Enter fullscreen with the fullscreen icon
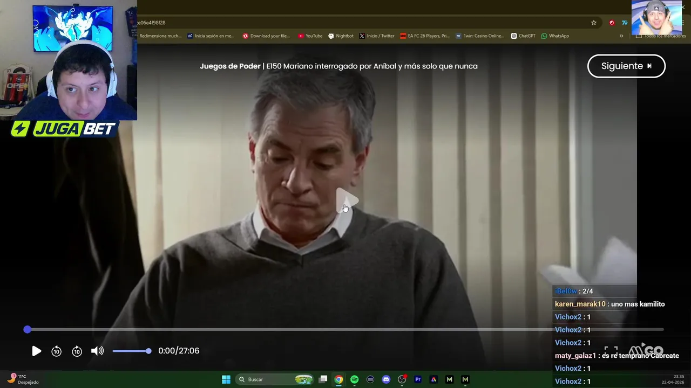 pyautogui.click(x=611, y=350)
